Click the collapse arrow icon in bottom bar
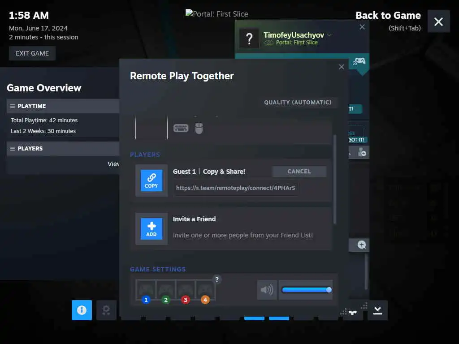The image size is (459, 344). click(377, 310)
